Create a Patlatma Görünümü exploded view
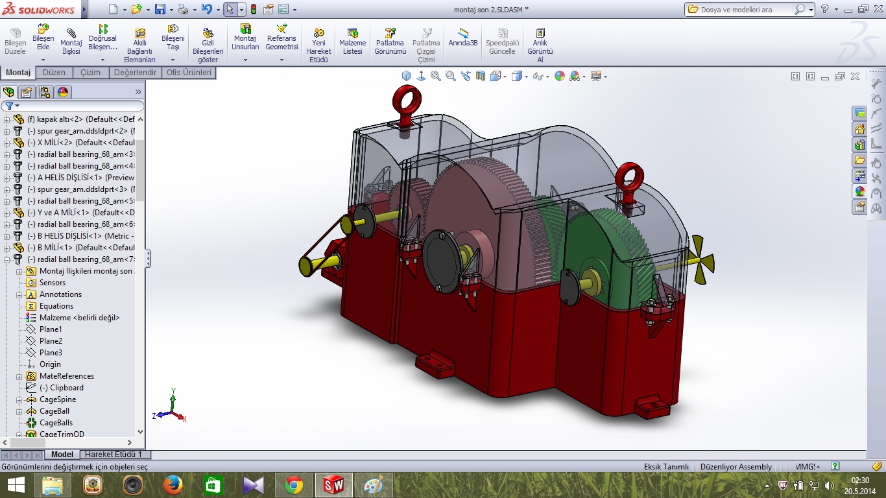This screenshot has height=498, width=886. coord(390,42)
